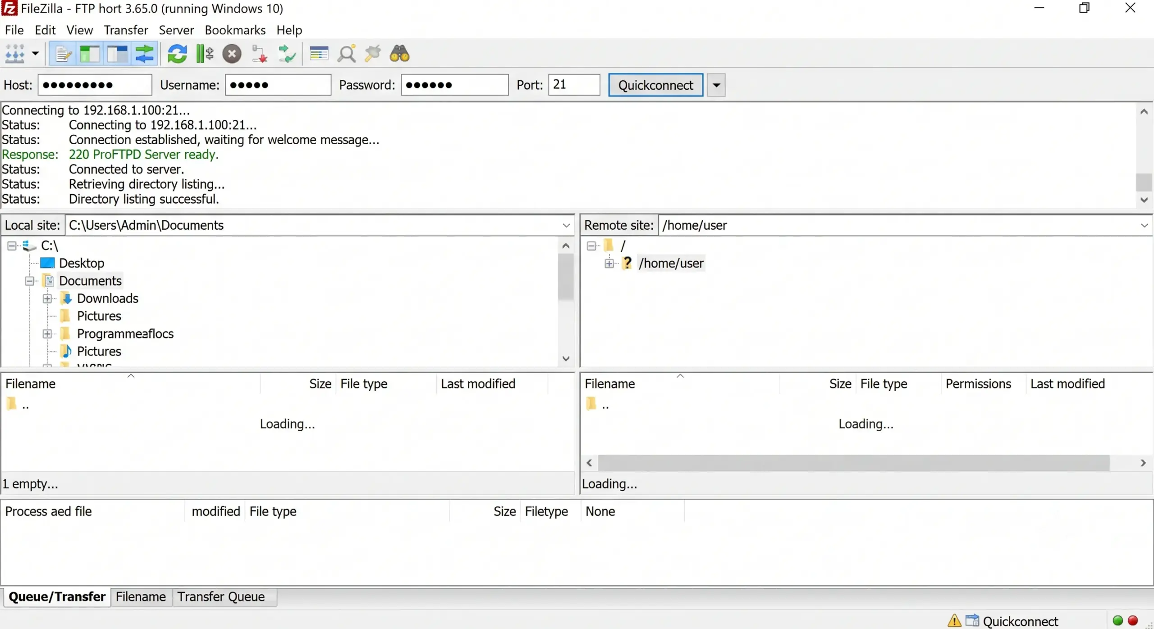Expand the Programmeaflocs folder node
This screenshot has width=1154, height=629.
(x=47, y=334)
